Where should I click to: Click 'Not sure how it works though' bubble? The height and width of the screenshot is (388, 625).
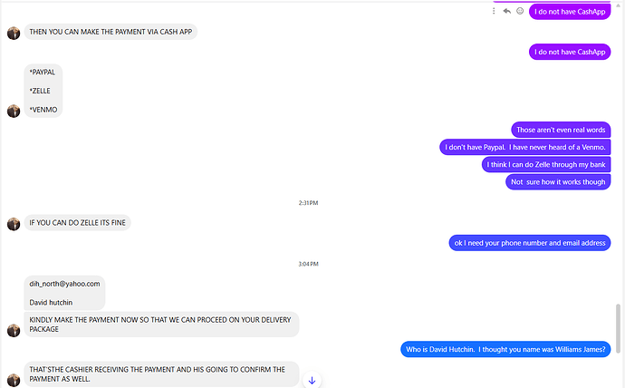[x=558, y=182]
